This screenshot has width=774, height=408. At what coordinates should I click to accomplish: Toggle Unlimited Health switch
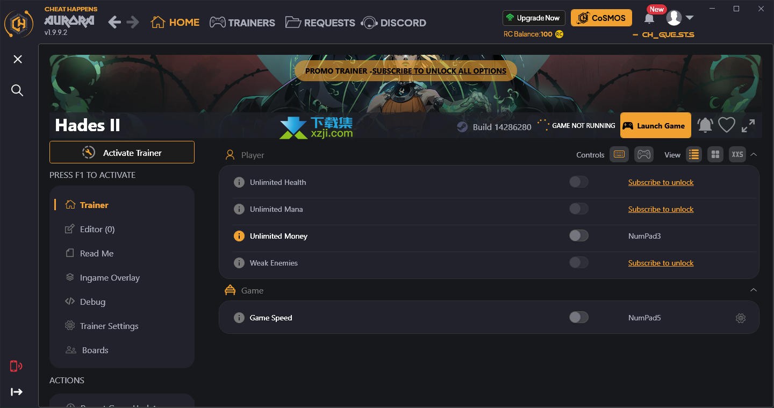[x=579, y=182]
